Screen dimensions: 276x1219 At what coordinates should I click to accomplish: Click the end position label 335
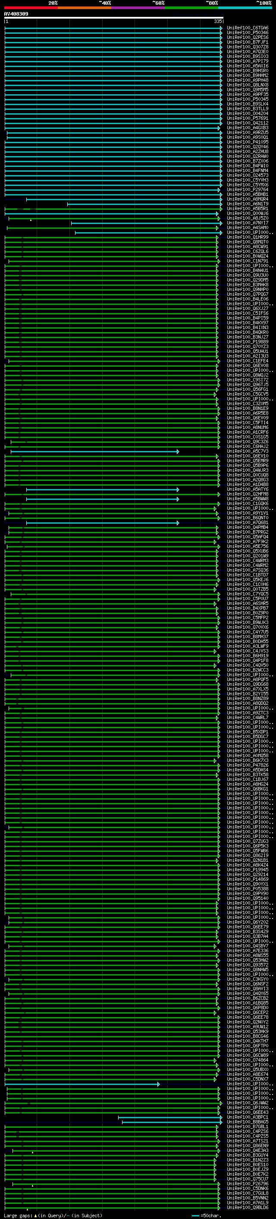click(217, 21)
